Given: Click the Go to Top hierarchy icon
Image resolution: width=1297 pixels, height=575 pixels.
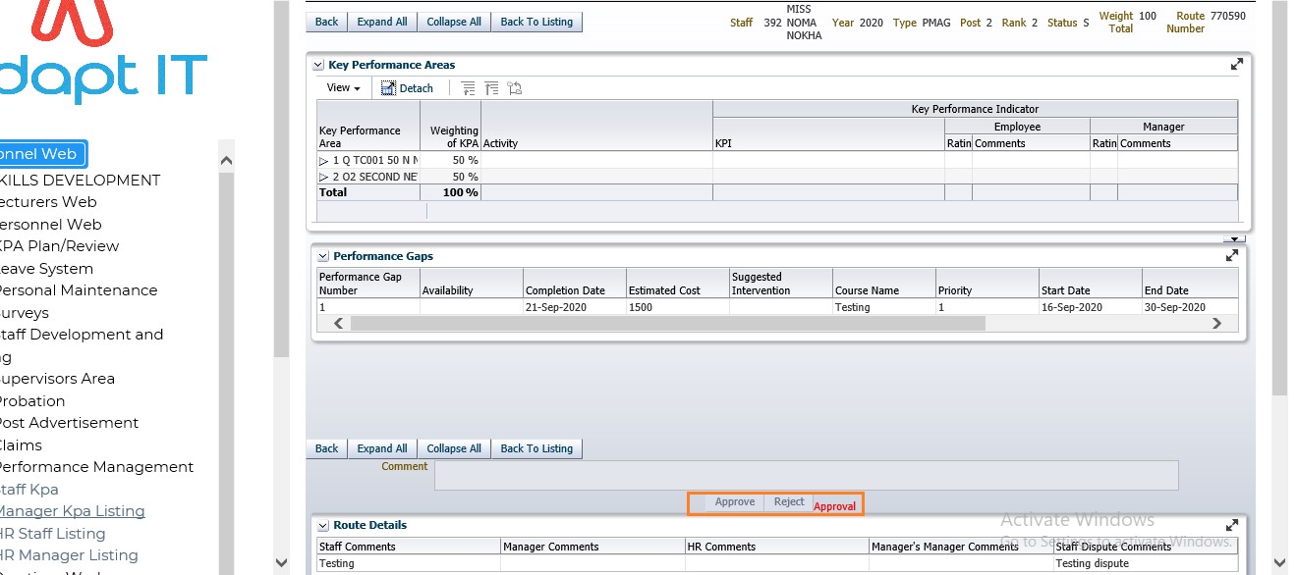Looking at the screenshot, I should click(491, 88).
